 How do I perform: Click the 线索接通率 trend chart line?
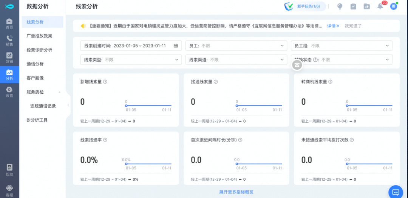[x=148, y=164]
